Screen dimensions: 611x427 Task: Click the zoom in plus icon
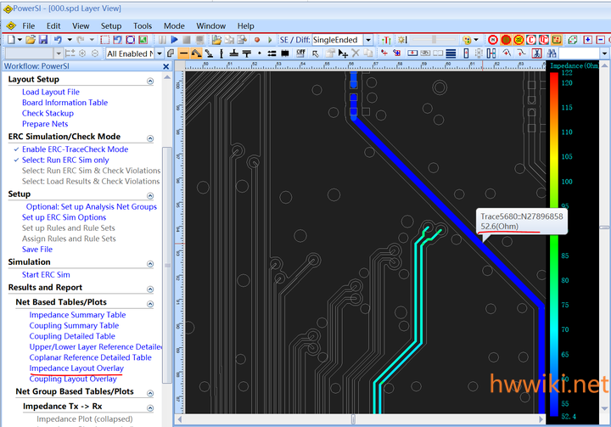[588, 40]
